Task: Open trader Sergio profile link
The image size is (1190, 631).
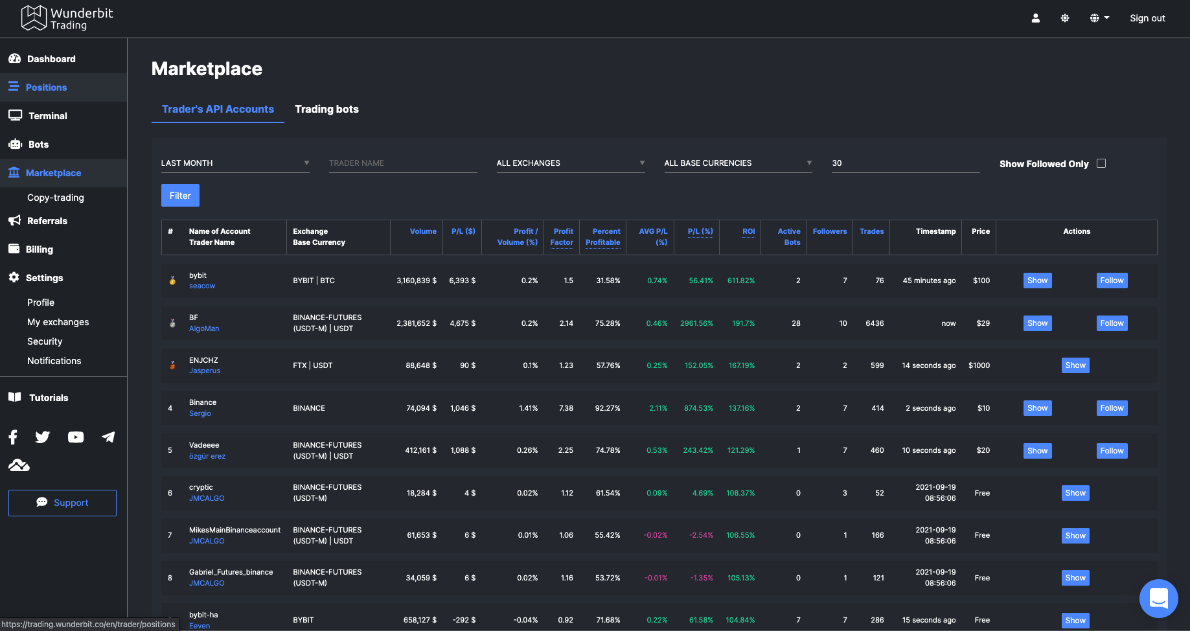Action: pyautogui.click(x=200, y=413)
